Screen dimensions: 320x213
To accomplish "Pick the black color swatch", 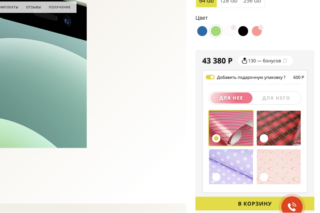I will coord(243,31).
